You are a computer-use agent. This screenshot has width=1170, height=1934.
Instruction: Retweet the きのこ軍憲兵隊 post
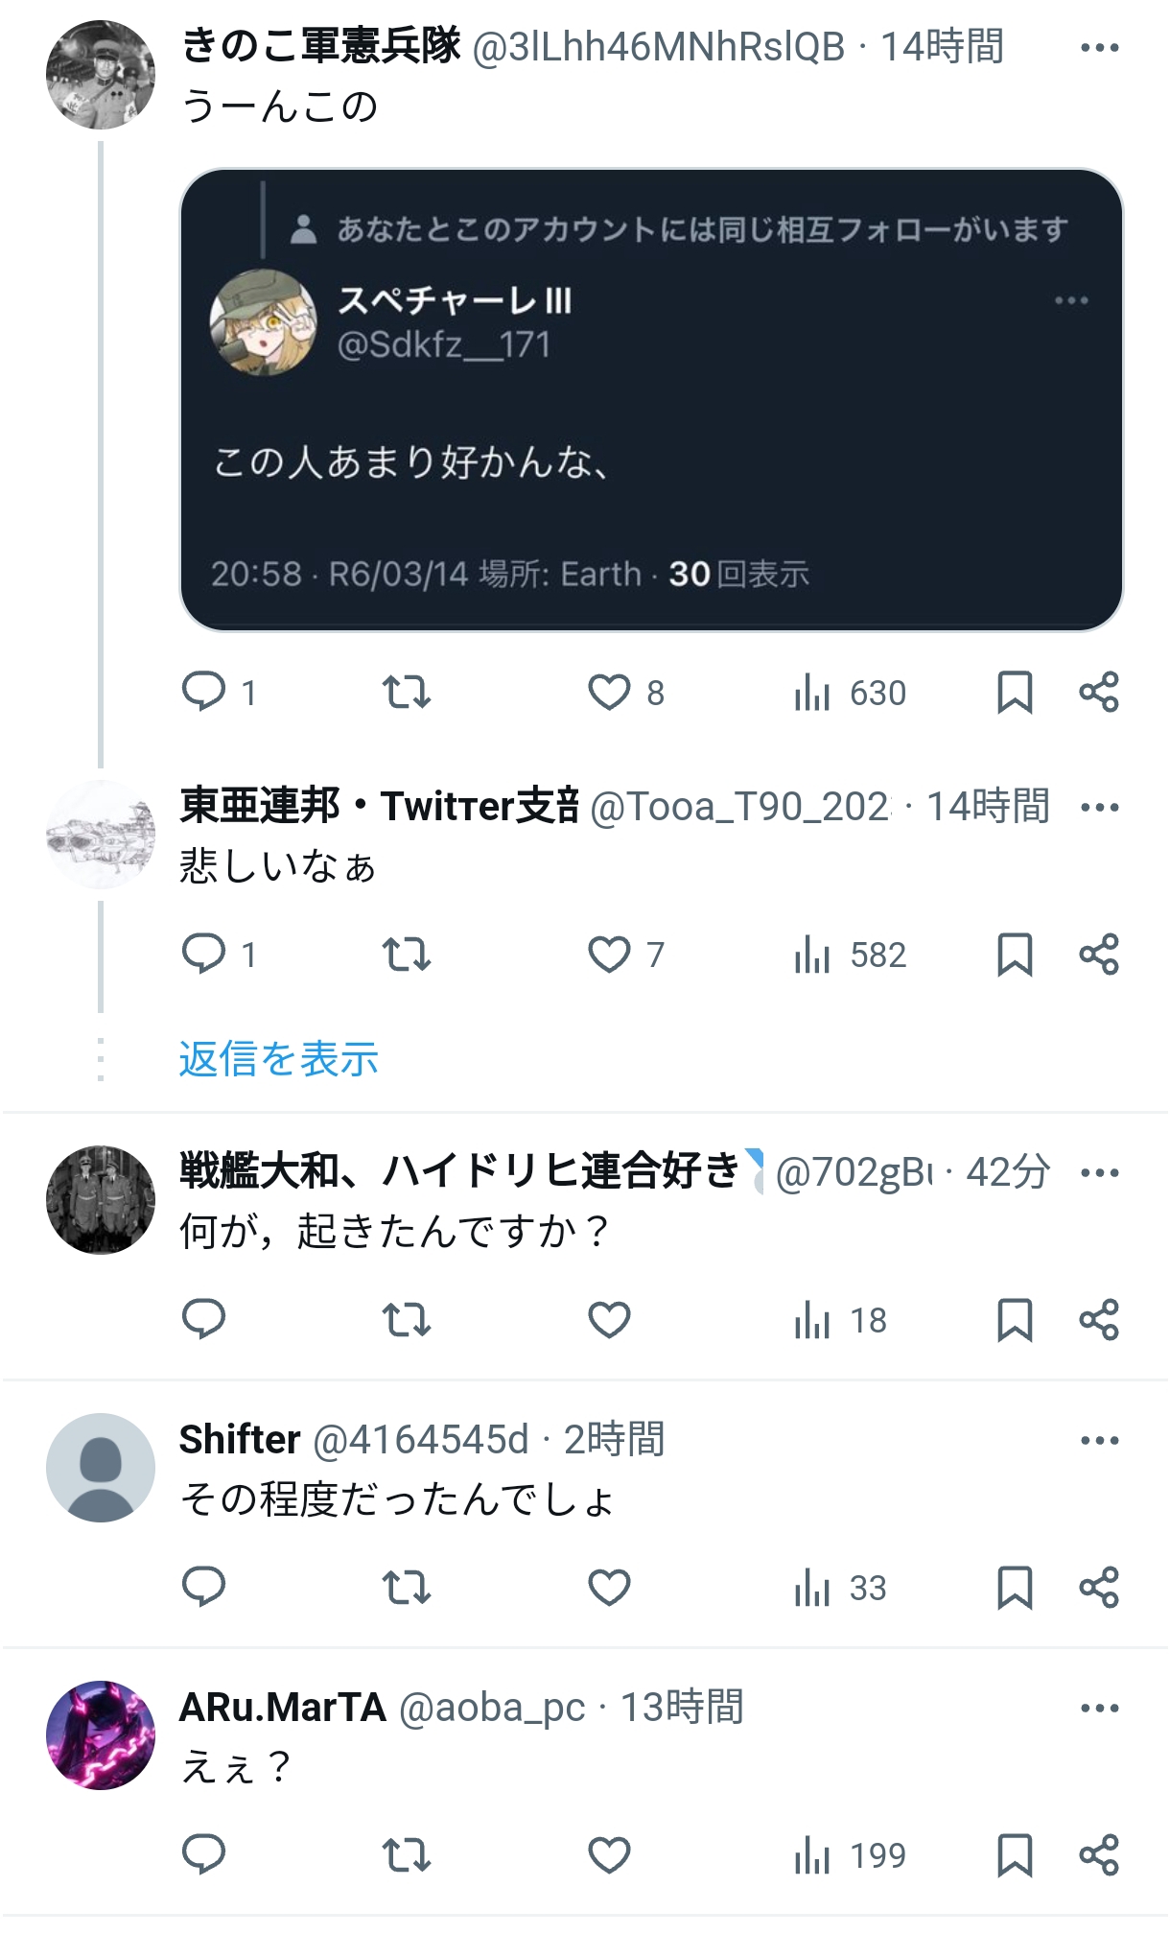tap(406, 692)
